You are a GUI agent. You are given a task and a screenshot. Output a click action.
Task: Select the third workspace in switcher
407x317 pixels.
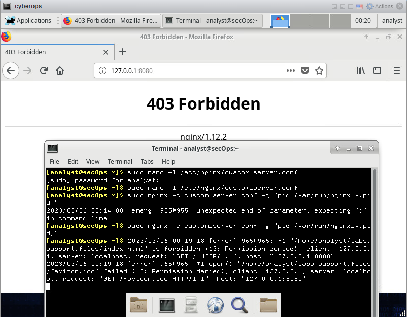[x=320, y=21]
